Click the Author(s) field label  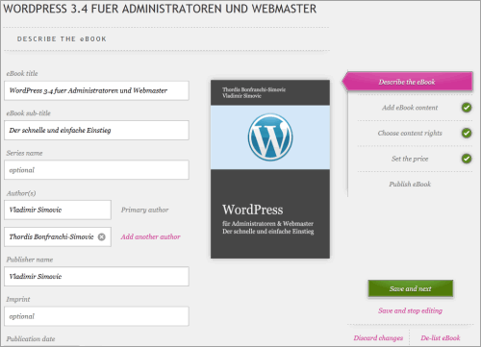21,193
